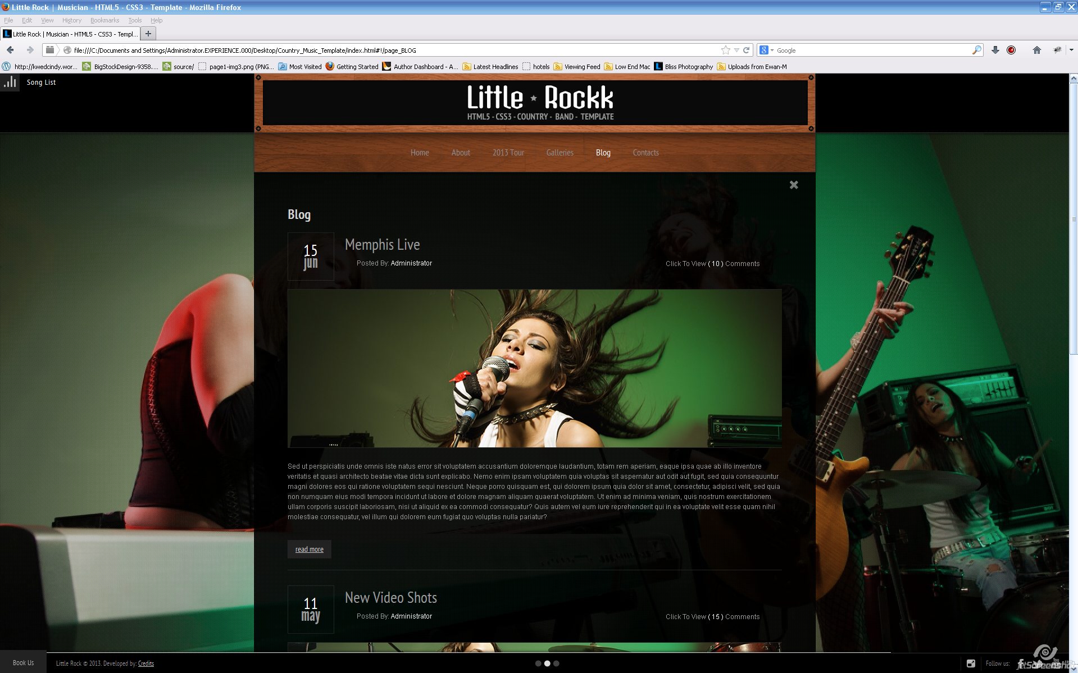Click the grey fly add-on toolbar icon
The image size is (1078, 673).
pyautogui.click(x=1057, y=50)
